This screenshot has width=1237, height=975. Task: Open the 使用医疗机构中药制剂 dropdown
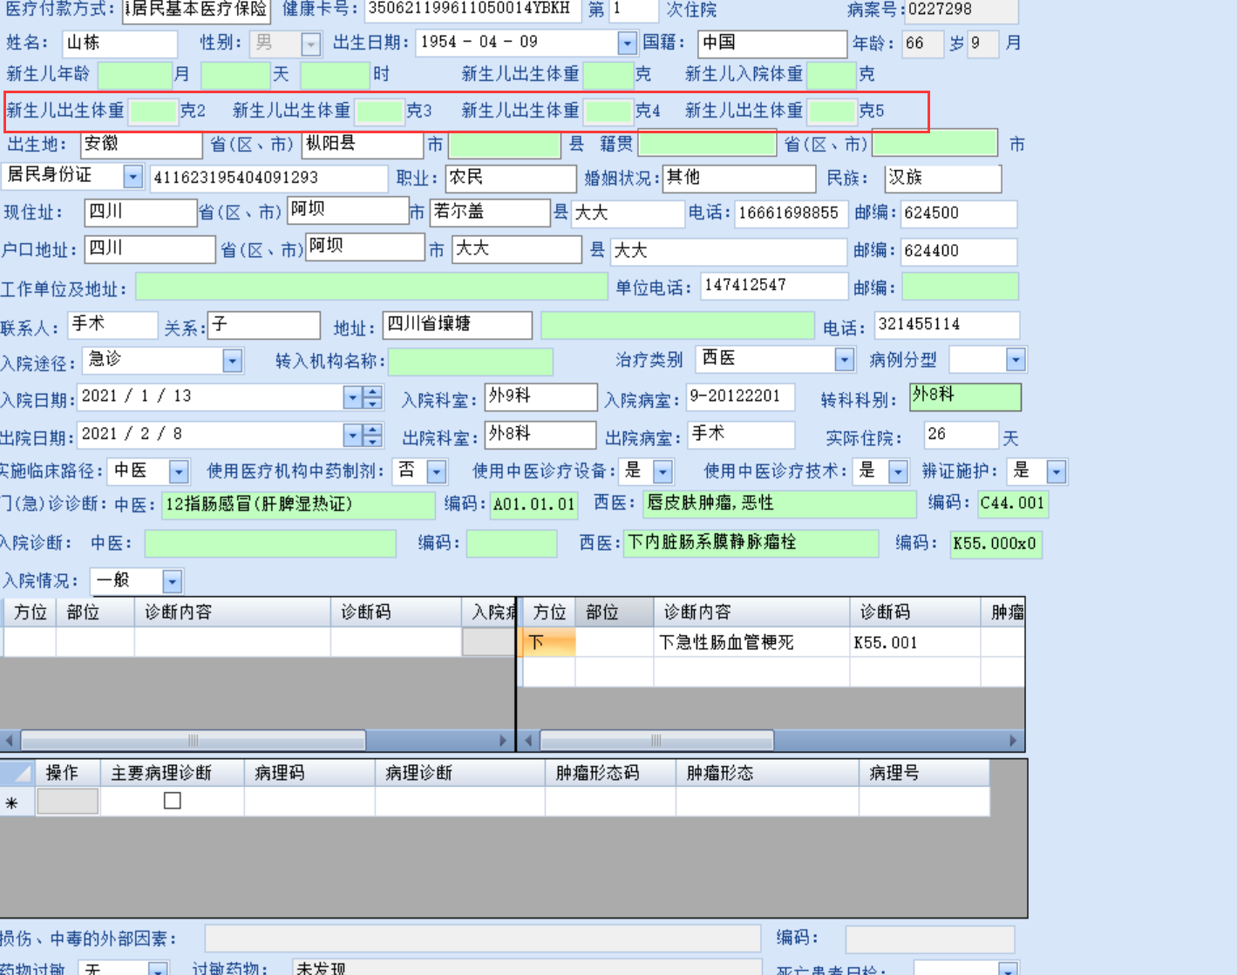[436, 471]
